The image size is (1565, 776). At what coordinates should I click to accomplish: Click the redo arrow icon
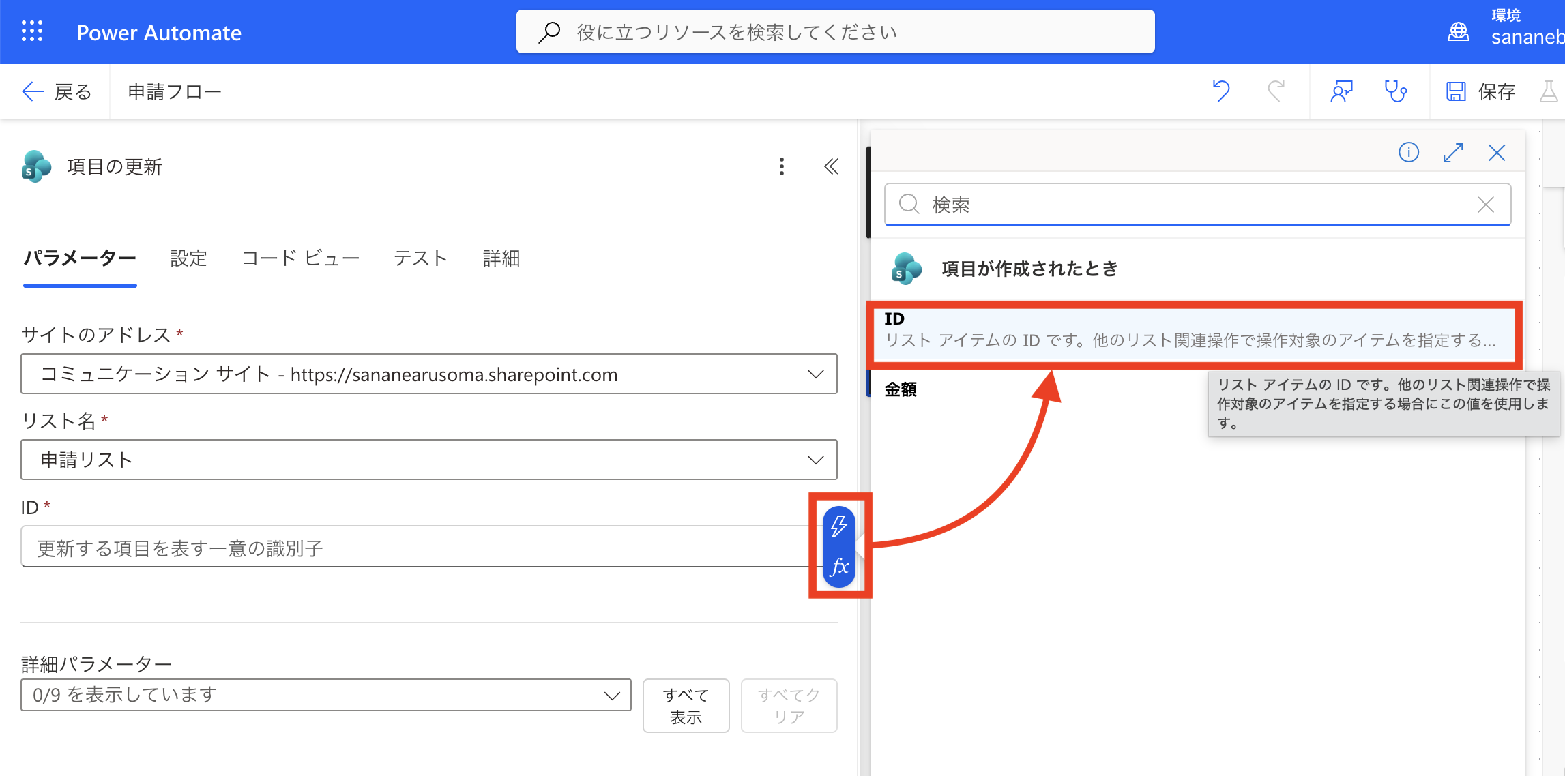(1275, 91)
